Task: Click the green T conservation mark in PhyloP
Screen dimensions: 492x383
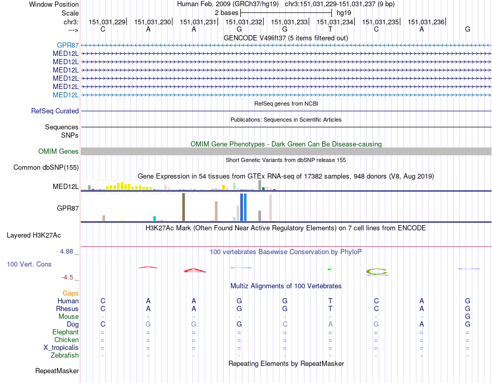Action: pos(329,269)
